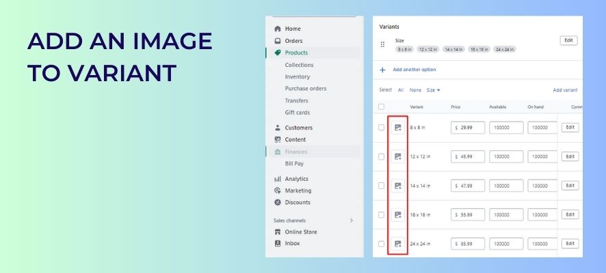Select None variants link
This screenshot has height=273, width=606.
pyautogui.click(x=415, y=90)
